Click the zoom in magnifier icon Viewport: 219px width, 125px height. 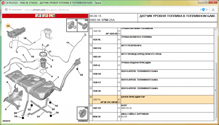pos(38,16)
